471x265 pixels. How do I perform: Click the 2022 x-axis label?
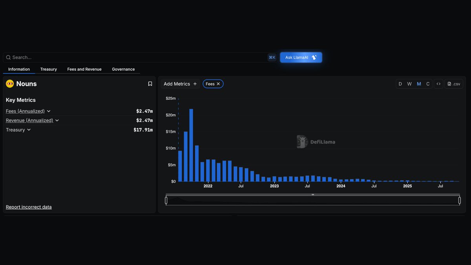pyautogui.click(x=208, y=186)
